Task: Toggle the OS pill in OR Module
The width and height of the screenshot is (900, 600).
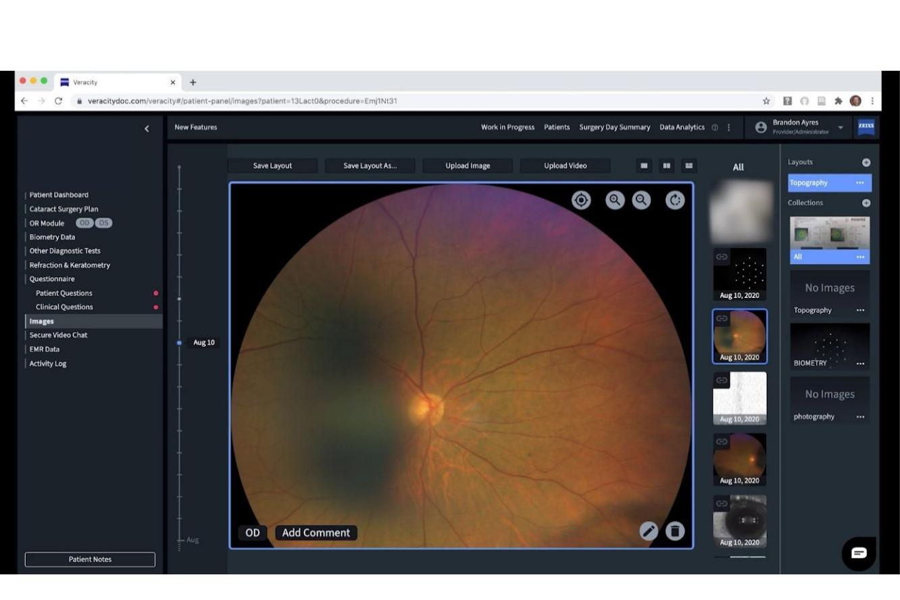Action: click(103, 223)
